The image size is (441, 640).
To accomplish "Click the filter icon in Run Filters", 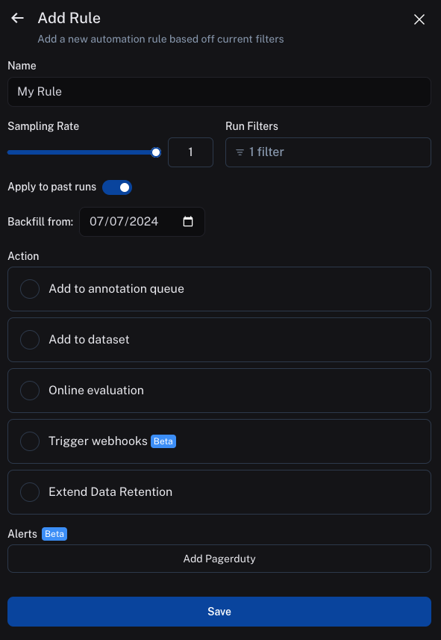I will click(x=240, y=152).
